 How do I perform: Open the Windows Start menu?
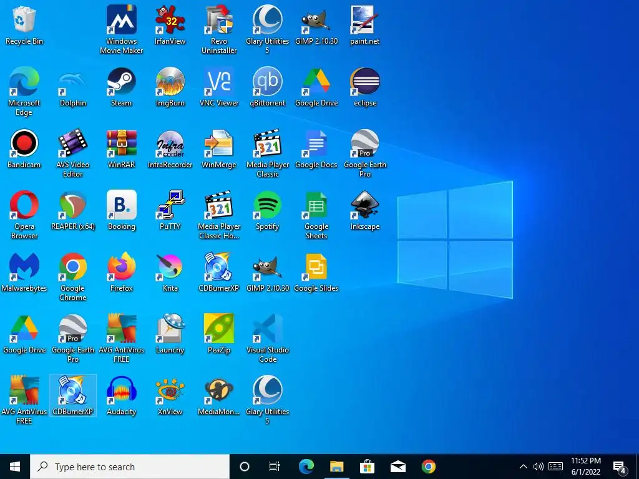15,467
